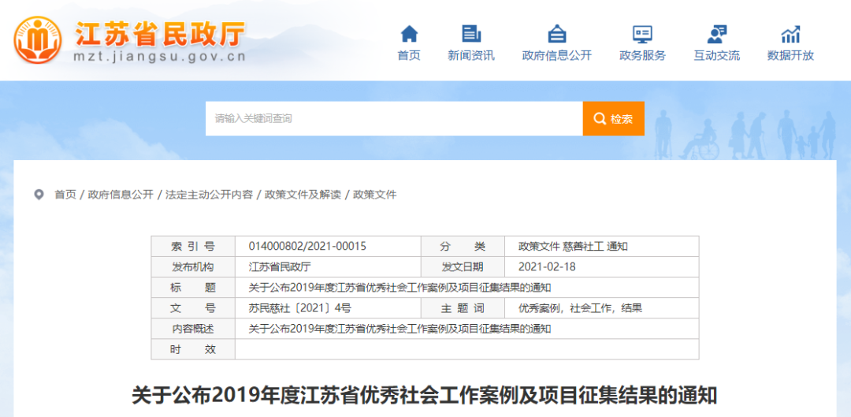
Task: Click the Jiangsu Civil Affairs orange logo emblem
Action: [39, 40]
